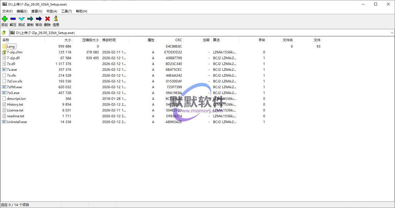This screenshot has width=395, height=208.
Task: Sort by the Name (名称) column header
Action: (6, 40)
